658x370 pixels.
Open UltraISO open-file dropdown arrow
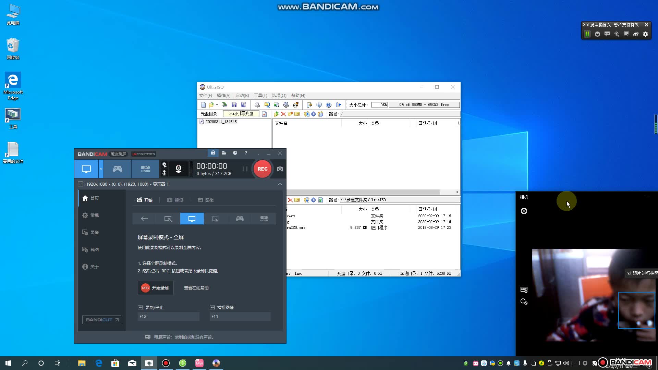click(x=217, y=105)
